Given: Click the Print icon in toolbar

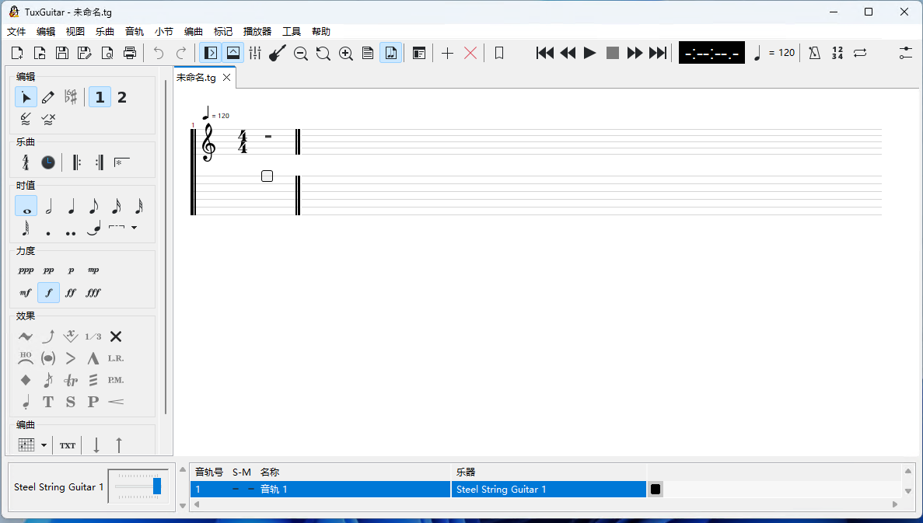Looking at the screenshot, I should click(x=130, y=53).
